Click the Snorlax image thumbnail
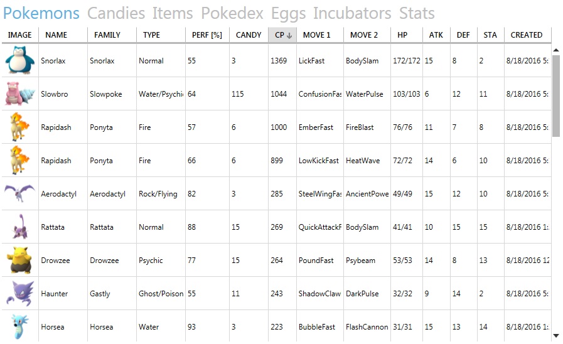 point(19,60)
